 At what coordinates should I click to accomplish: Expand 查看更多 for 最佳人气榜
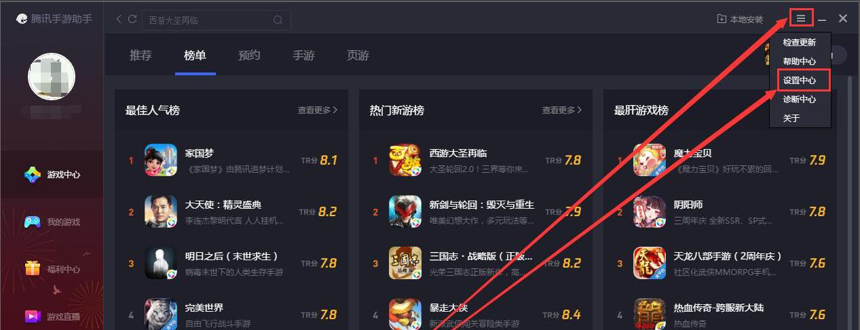[x=317, y=110]
